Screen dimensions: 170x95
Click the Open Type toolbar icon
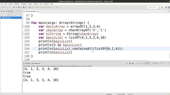(x=29, y=7)
